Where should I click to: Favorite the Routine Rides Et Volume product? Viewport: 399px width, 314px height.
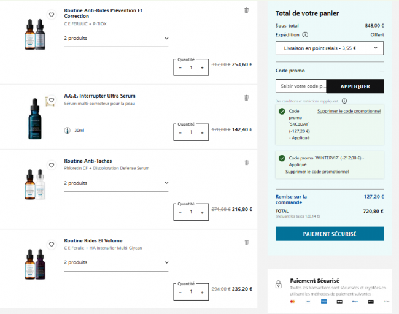(x=52, y=245)
